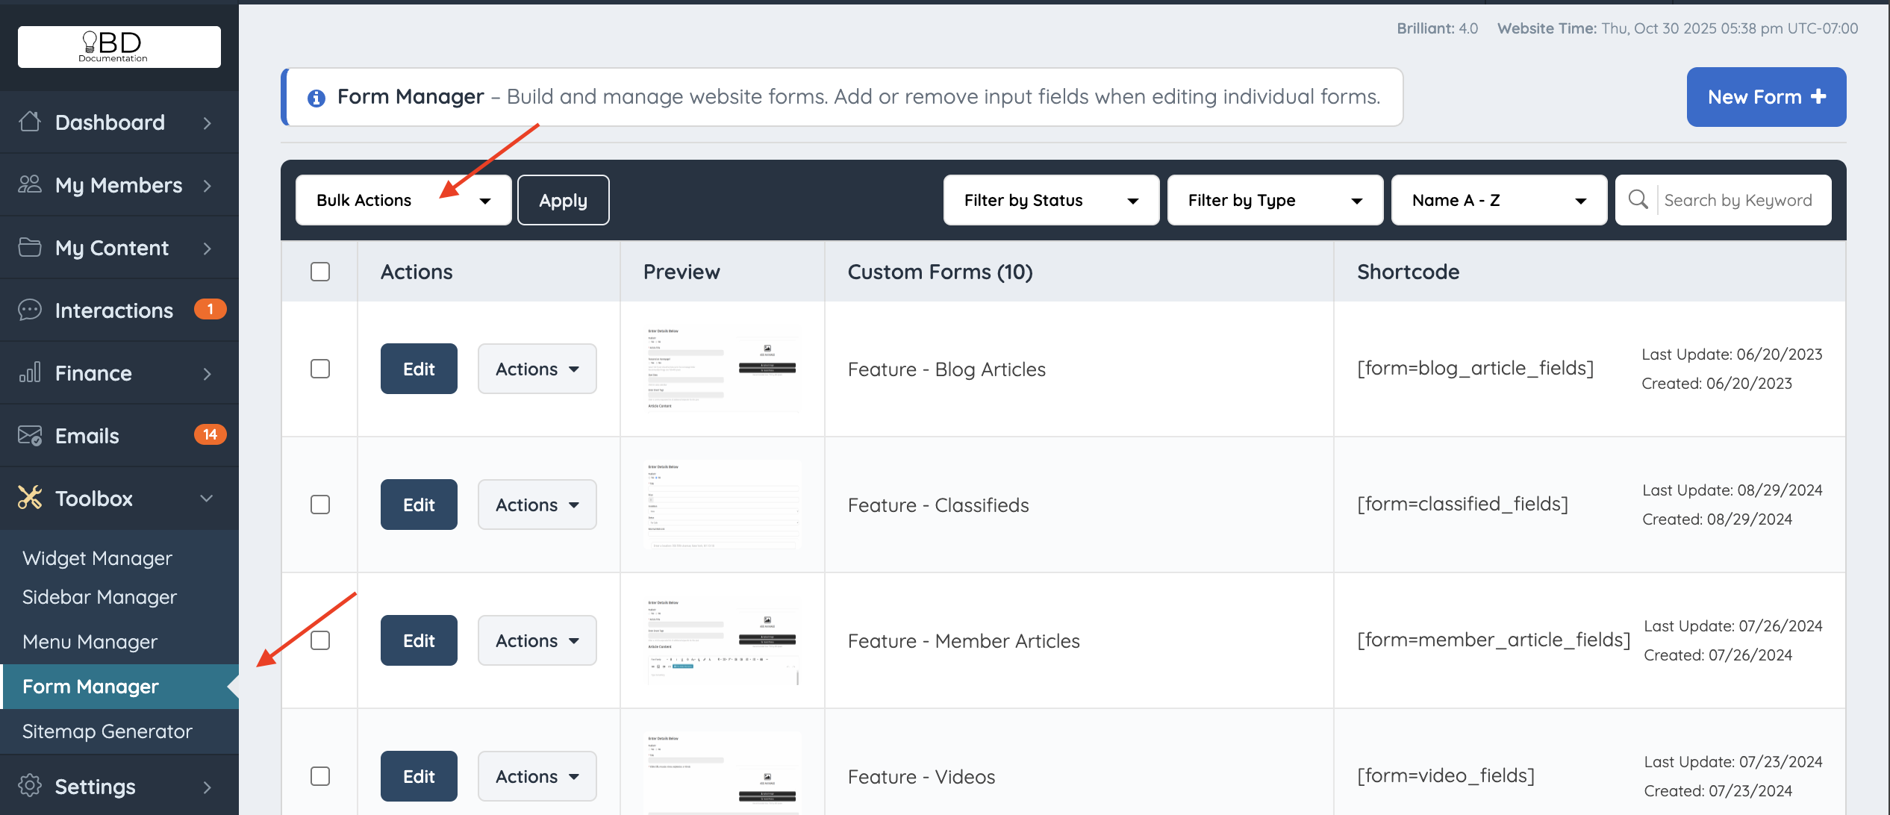This screenshot has height=815, width=1890.
Task: Click the My Content folder icon
Action: coord(30,247)
